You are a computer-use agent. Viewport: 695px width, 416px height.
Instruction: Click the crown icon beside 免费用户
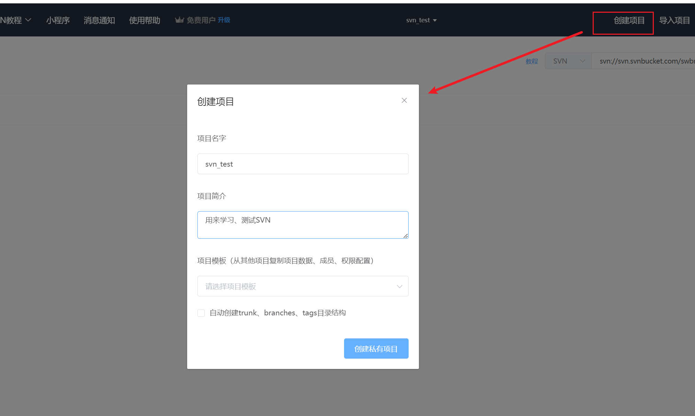(179, 20)
